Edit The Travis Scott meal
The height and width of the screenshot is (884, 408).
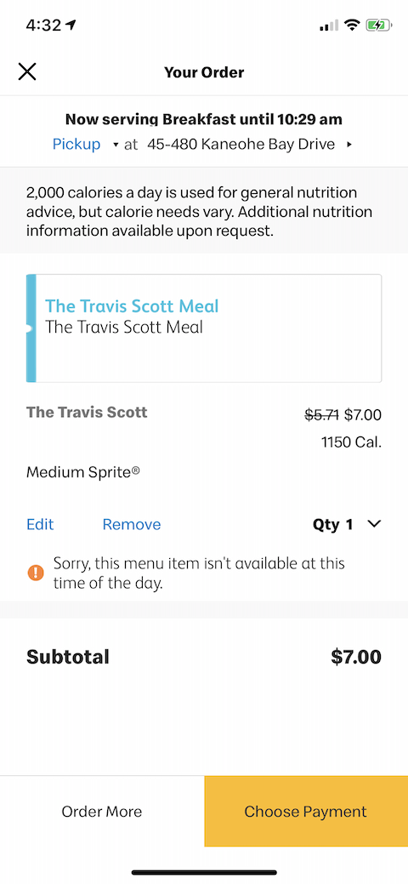point(40,524)
